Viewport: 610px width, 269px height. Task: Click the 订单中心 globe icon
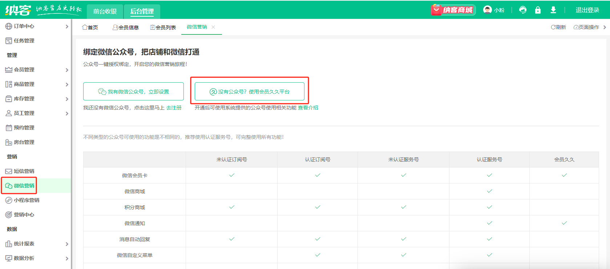tap(9, 26)
